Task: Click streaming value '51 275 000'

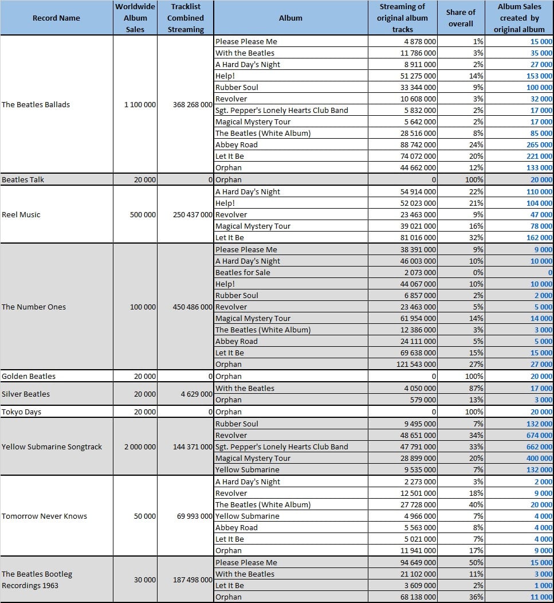Action: [418, 76]
